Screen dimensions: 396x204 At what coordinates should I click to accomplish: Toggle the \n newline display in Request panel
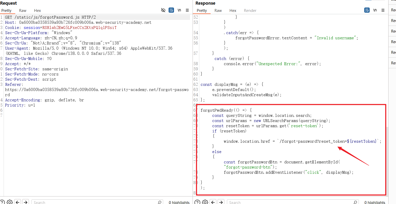pos(179,10)
